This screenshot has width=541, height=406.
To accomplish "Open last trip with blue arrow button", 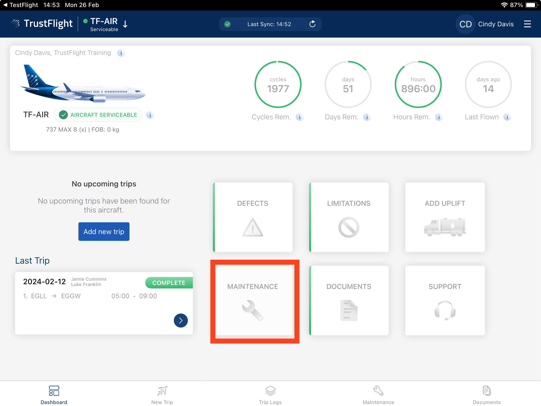I will tap(181, 321).
